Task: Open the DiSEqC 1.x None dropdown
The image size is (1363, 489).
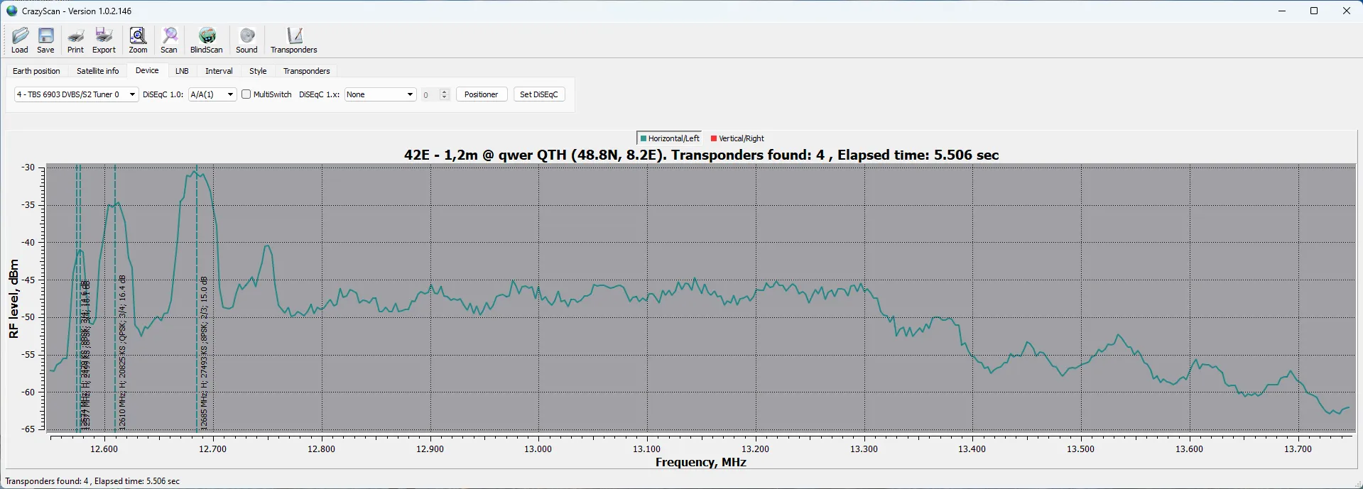Action: (380, 94)
